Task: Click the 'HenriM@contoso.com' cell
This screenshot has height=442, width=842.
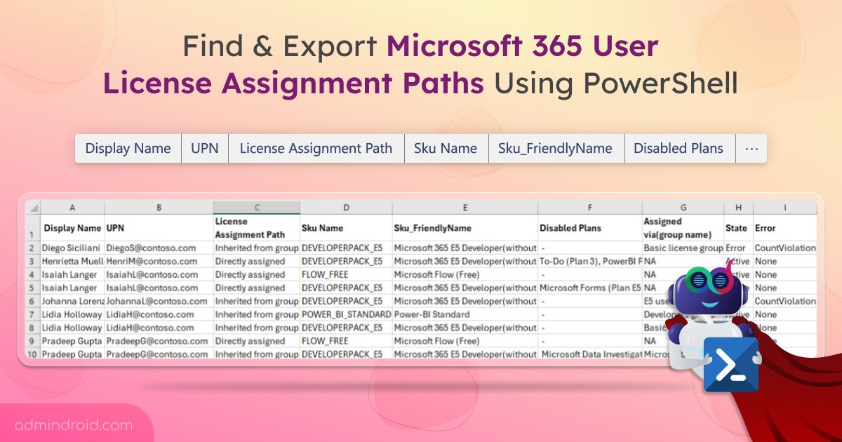Action: point(159,261)
